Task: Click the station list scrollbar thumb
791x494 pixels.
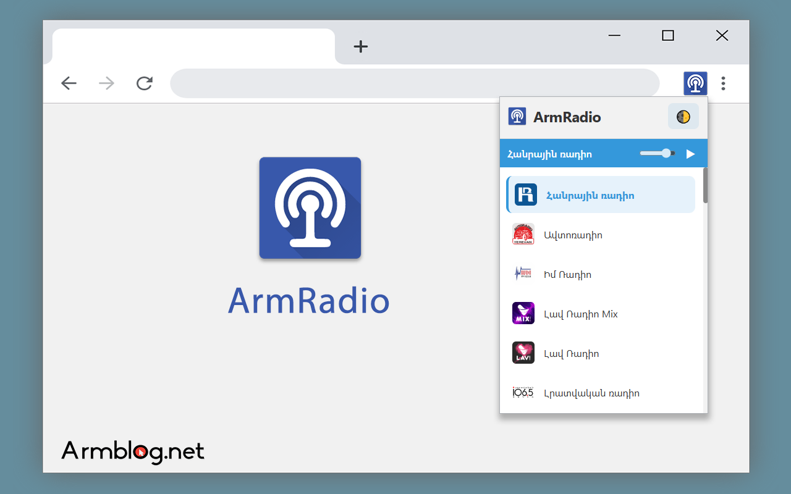Action: tap(705, 185)
